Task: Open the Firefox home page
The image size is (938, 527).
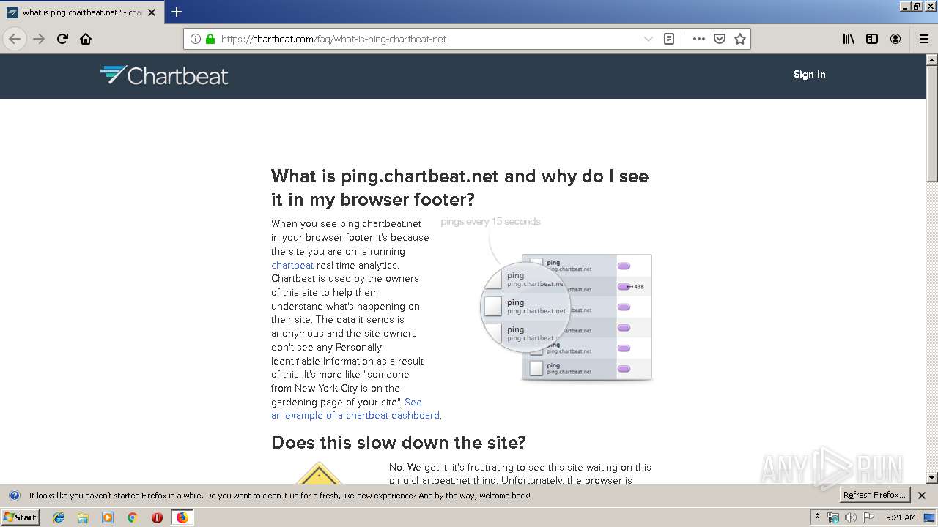Action: click(86, 39)
